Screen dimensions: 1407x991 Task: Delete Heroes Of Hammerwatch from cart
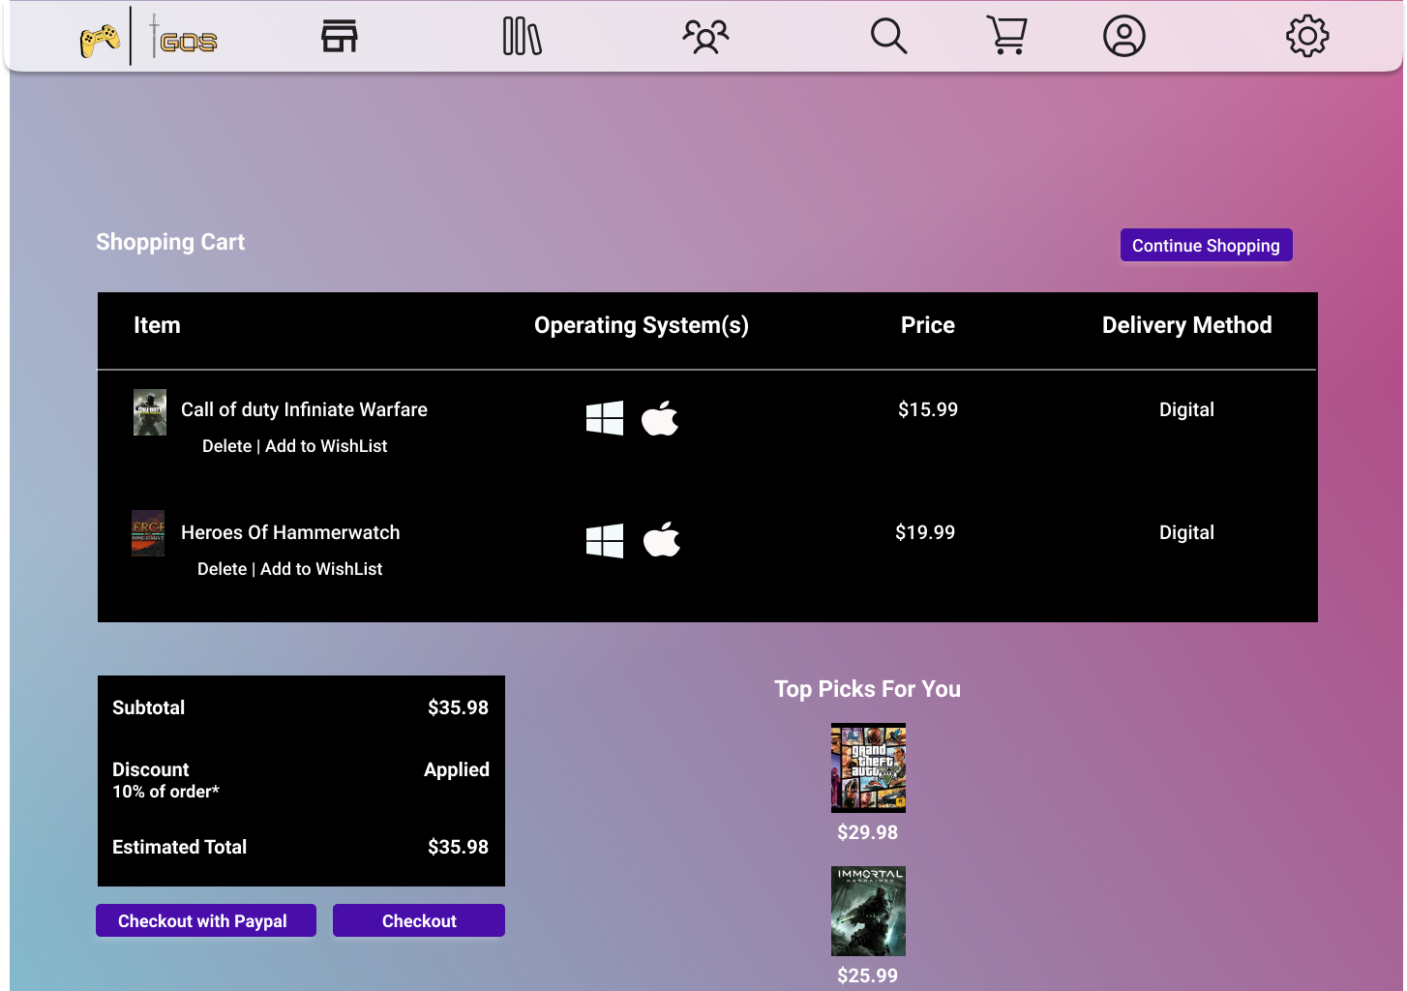tap(222, 569)
